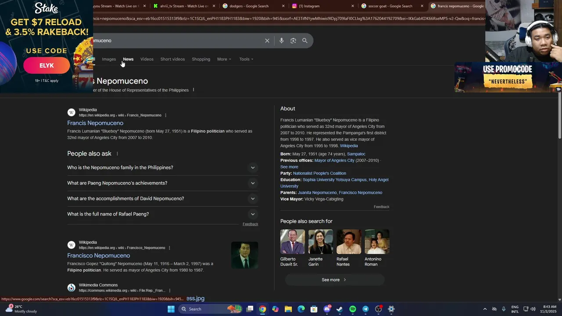562x316 pixels.
Task: Switch to the Shopping search tab
Action: [201, 59]
